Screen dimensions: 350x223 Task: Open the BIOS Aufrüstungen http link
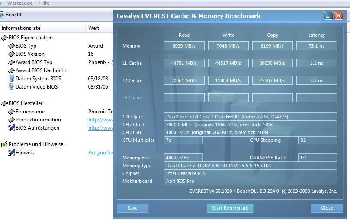coord(101,128)
